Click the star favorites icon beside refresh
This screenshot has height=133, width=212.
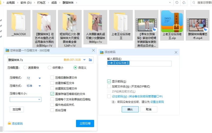(184, 3)
